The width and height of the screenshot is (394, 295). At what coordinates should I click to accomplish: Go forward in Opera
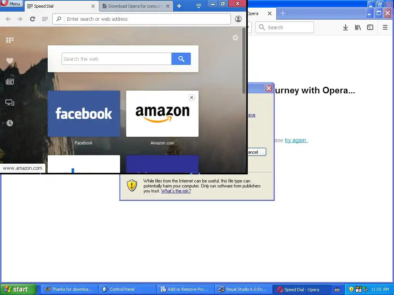point(20,19)
